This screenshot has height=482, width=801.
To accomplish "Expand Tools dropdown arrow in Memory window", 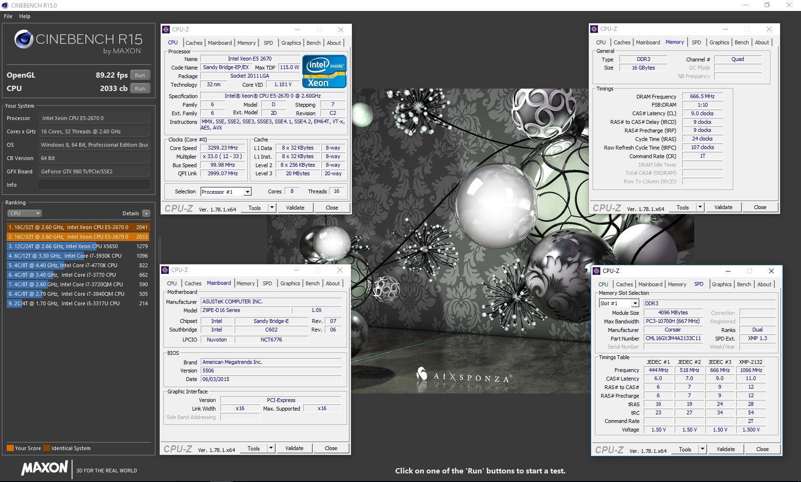I will 700,207.
